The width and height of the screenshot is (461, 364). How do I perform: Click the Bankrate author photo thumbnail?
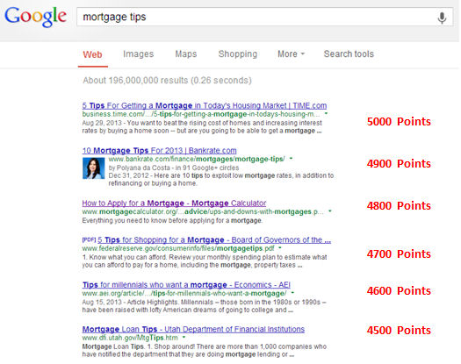pyautogui.click(x=93, y=168)
